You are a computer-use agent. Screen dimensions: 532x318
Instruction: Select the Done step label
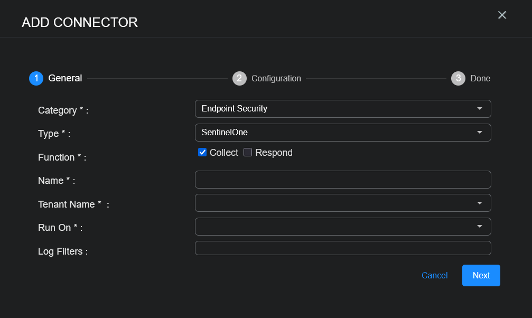pyautogui.click(x=480, y=78)
